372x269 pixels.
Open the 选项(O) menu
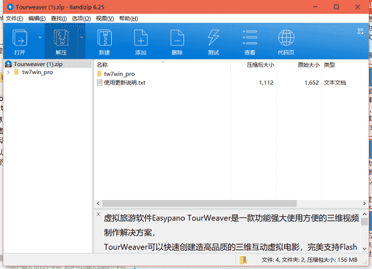81,19
